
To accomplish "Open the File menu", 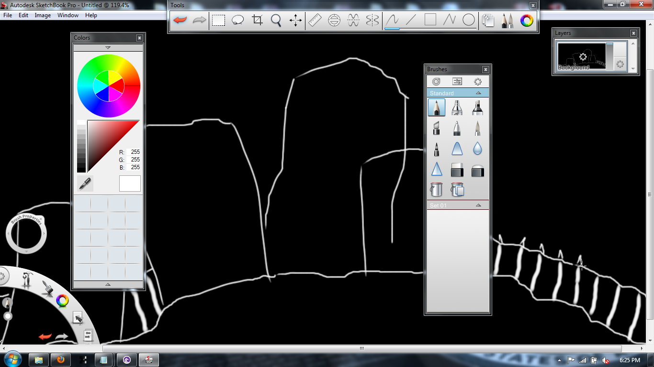I will point(8,15).
